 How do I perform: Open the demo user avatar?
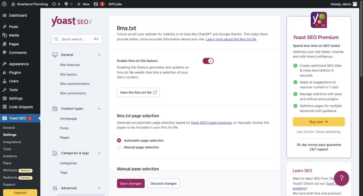click(355, 4)
